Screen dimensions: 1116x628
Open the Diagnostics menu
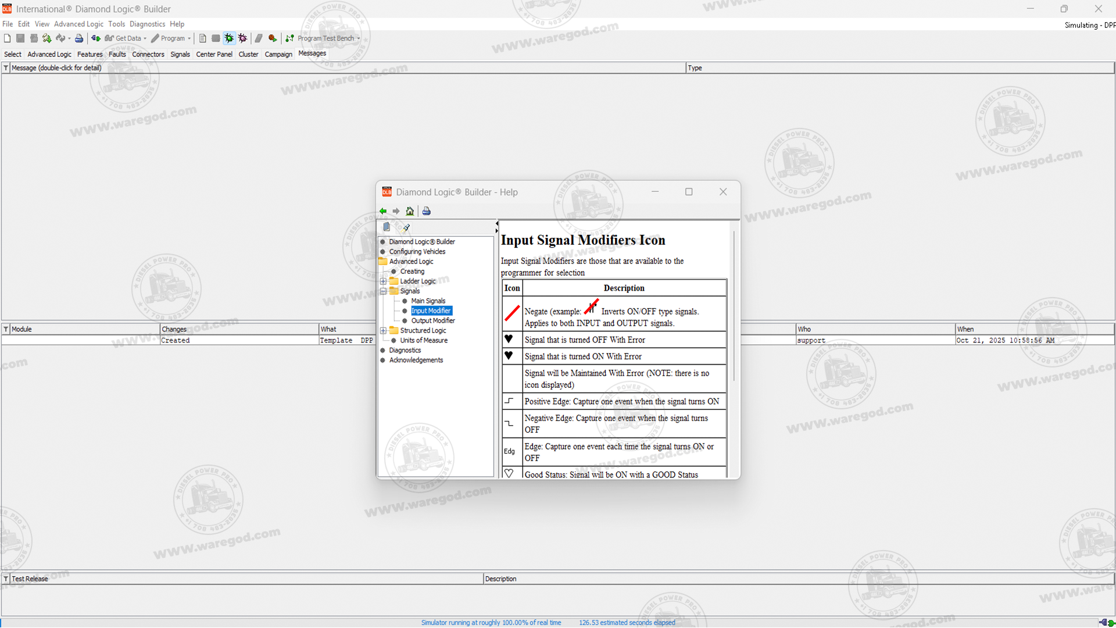tap(147, 24)
